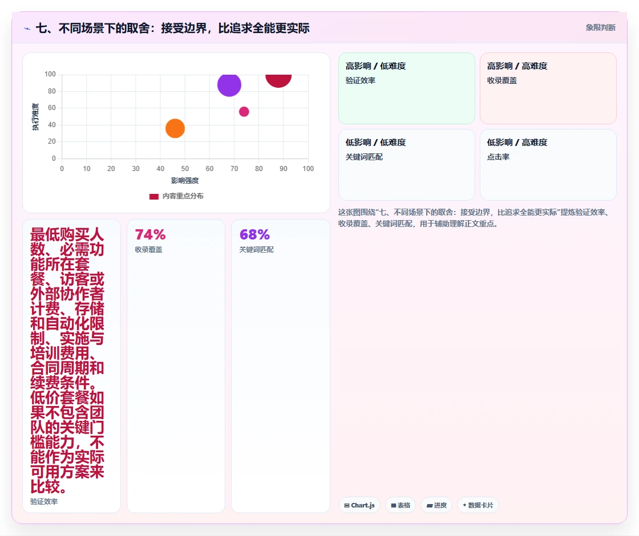Click the crimson bubble at the chart top
This screenshot has width=639, height=536.
click(x=279, y=80)
